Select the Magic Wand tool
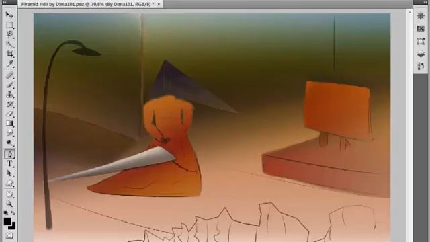 coord(9,44)
